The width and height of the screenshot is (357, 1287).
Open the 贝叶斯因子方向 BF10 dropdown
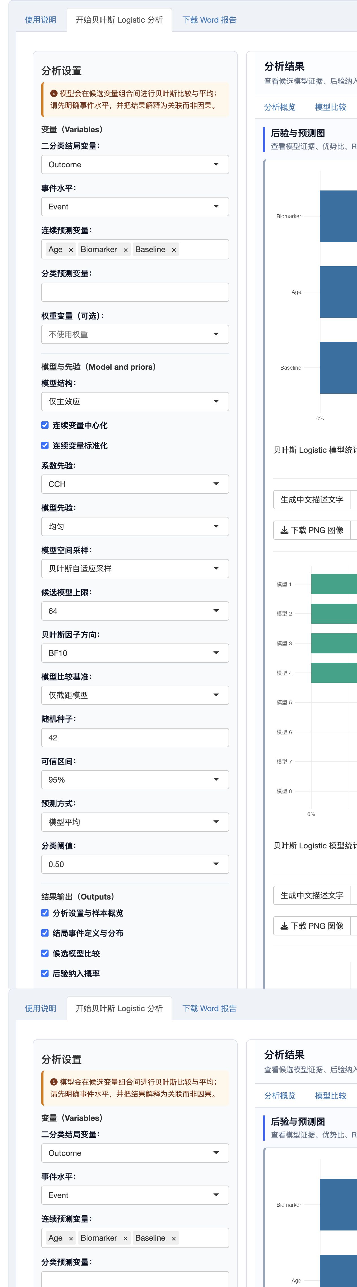tap(135, 653)
